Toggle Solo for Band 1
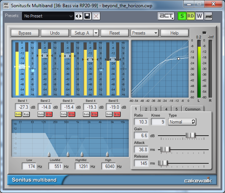225x193 pixels. point(18,114)
